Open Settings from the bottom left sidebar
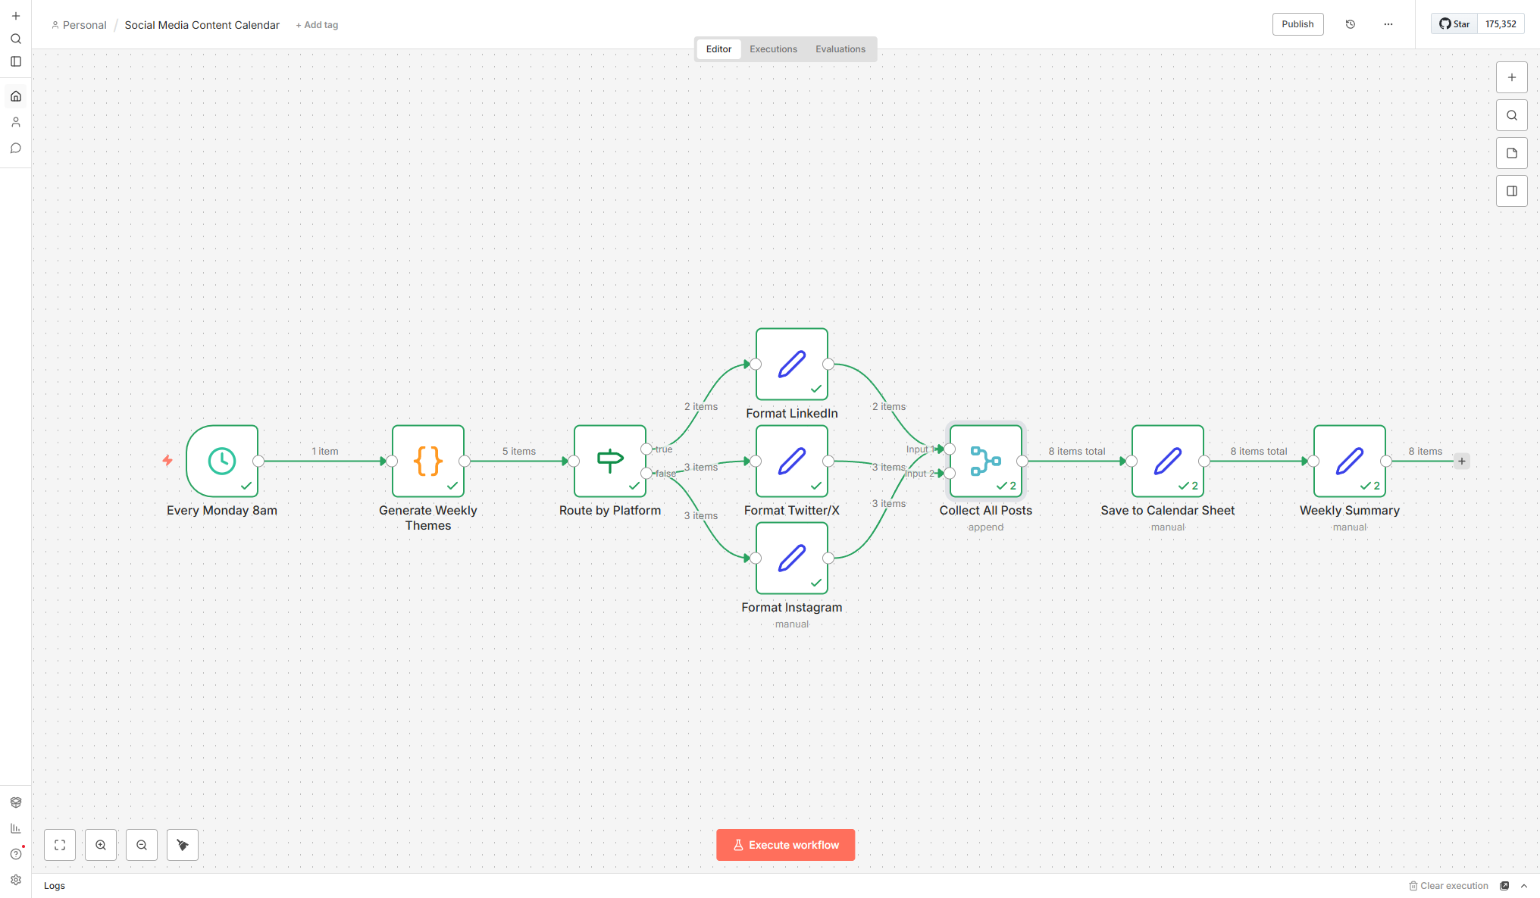This screenshot has width=1540, height=898. (16, 880)
